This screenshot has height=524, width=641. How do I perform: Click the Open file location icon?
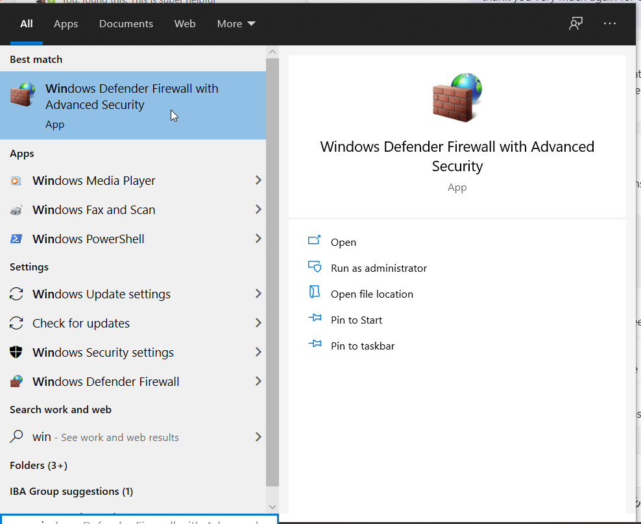[314, 292]
